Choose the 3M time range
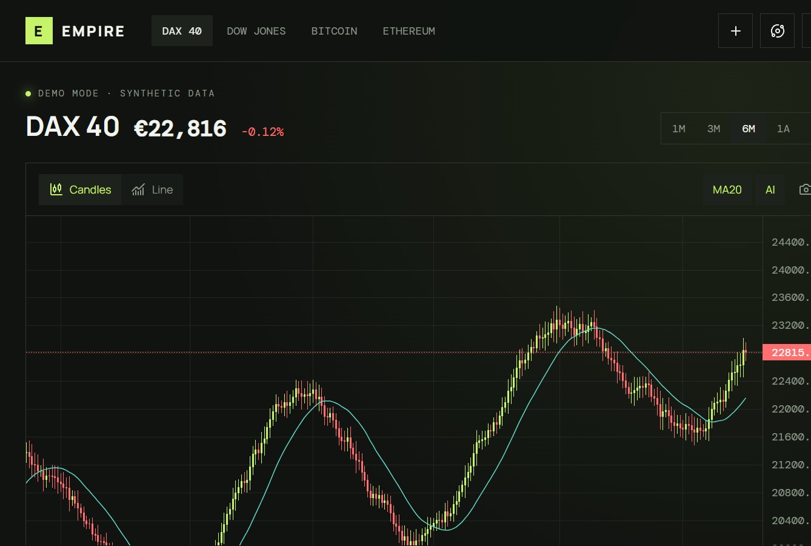The height and width of the screenshot is (546, 811). [713, 129]
